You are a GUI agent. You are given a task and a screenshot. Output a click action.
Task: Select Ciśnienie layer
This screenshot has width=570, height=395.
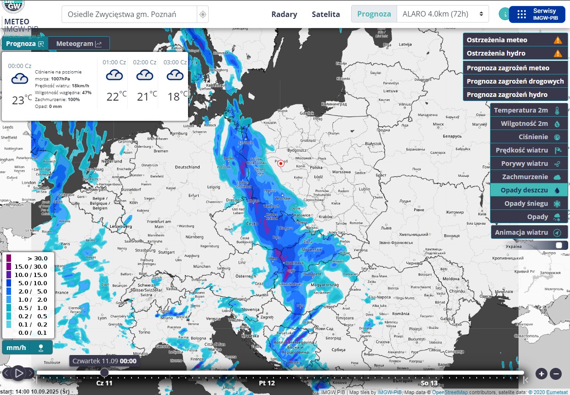[x=529, y=137]
